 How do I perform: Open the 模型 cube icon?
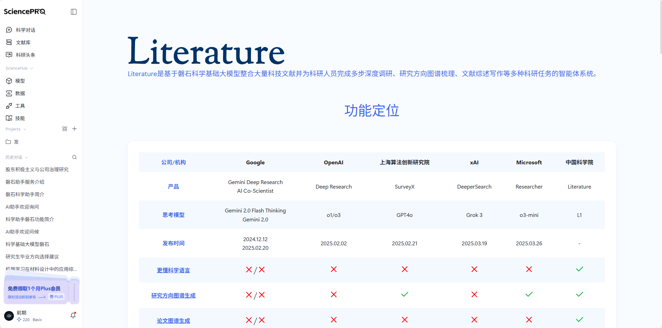[9, 81]
